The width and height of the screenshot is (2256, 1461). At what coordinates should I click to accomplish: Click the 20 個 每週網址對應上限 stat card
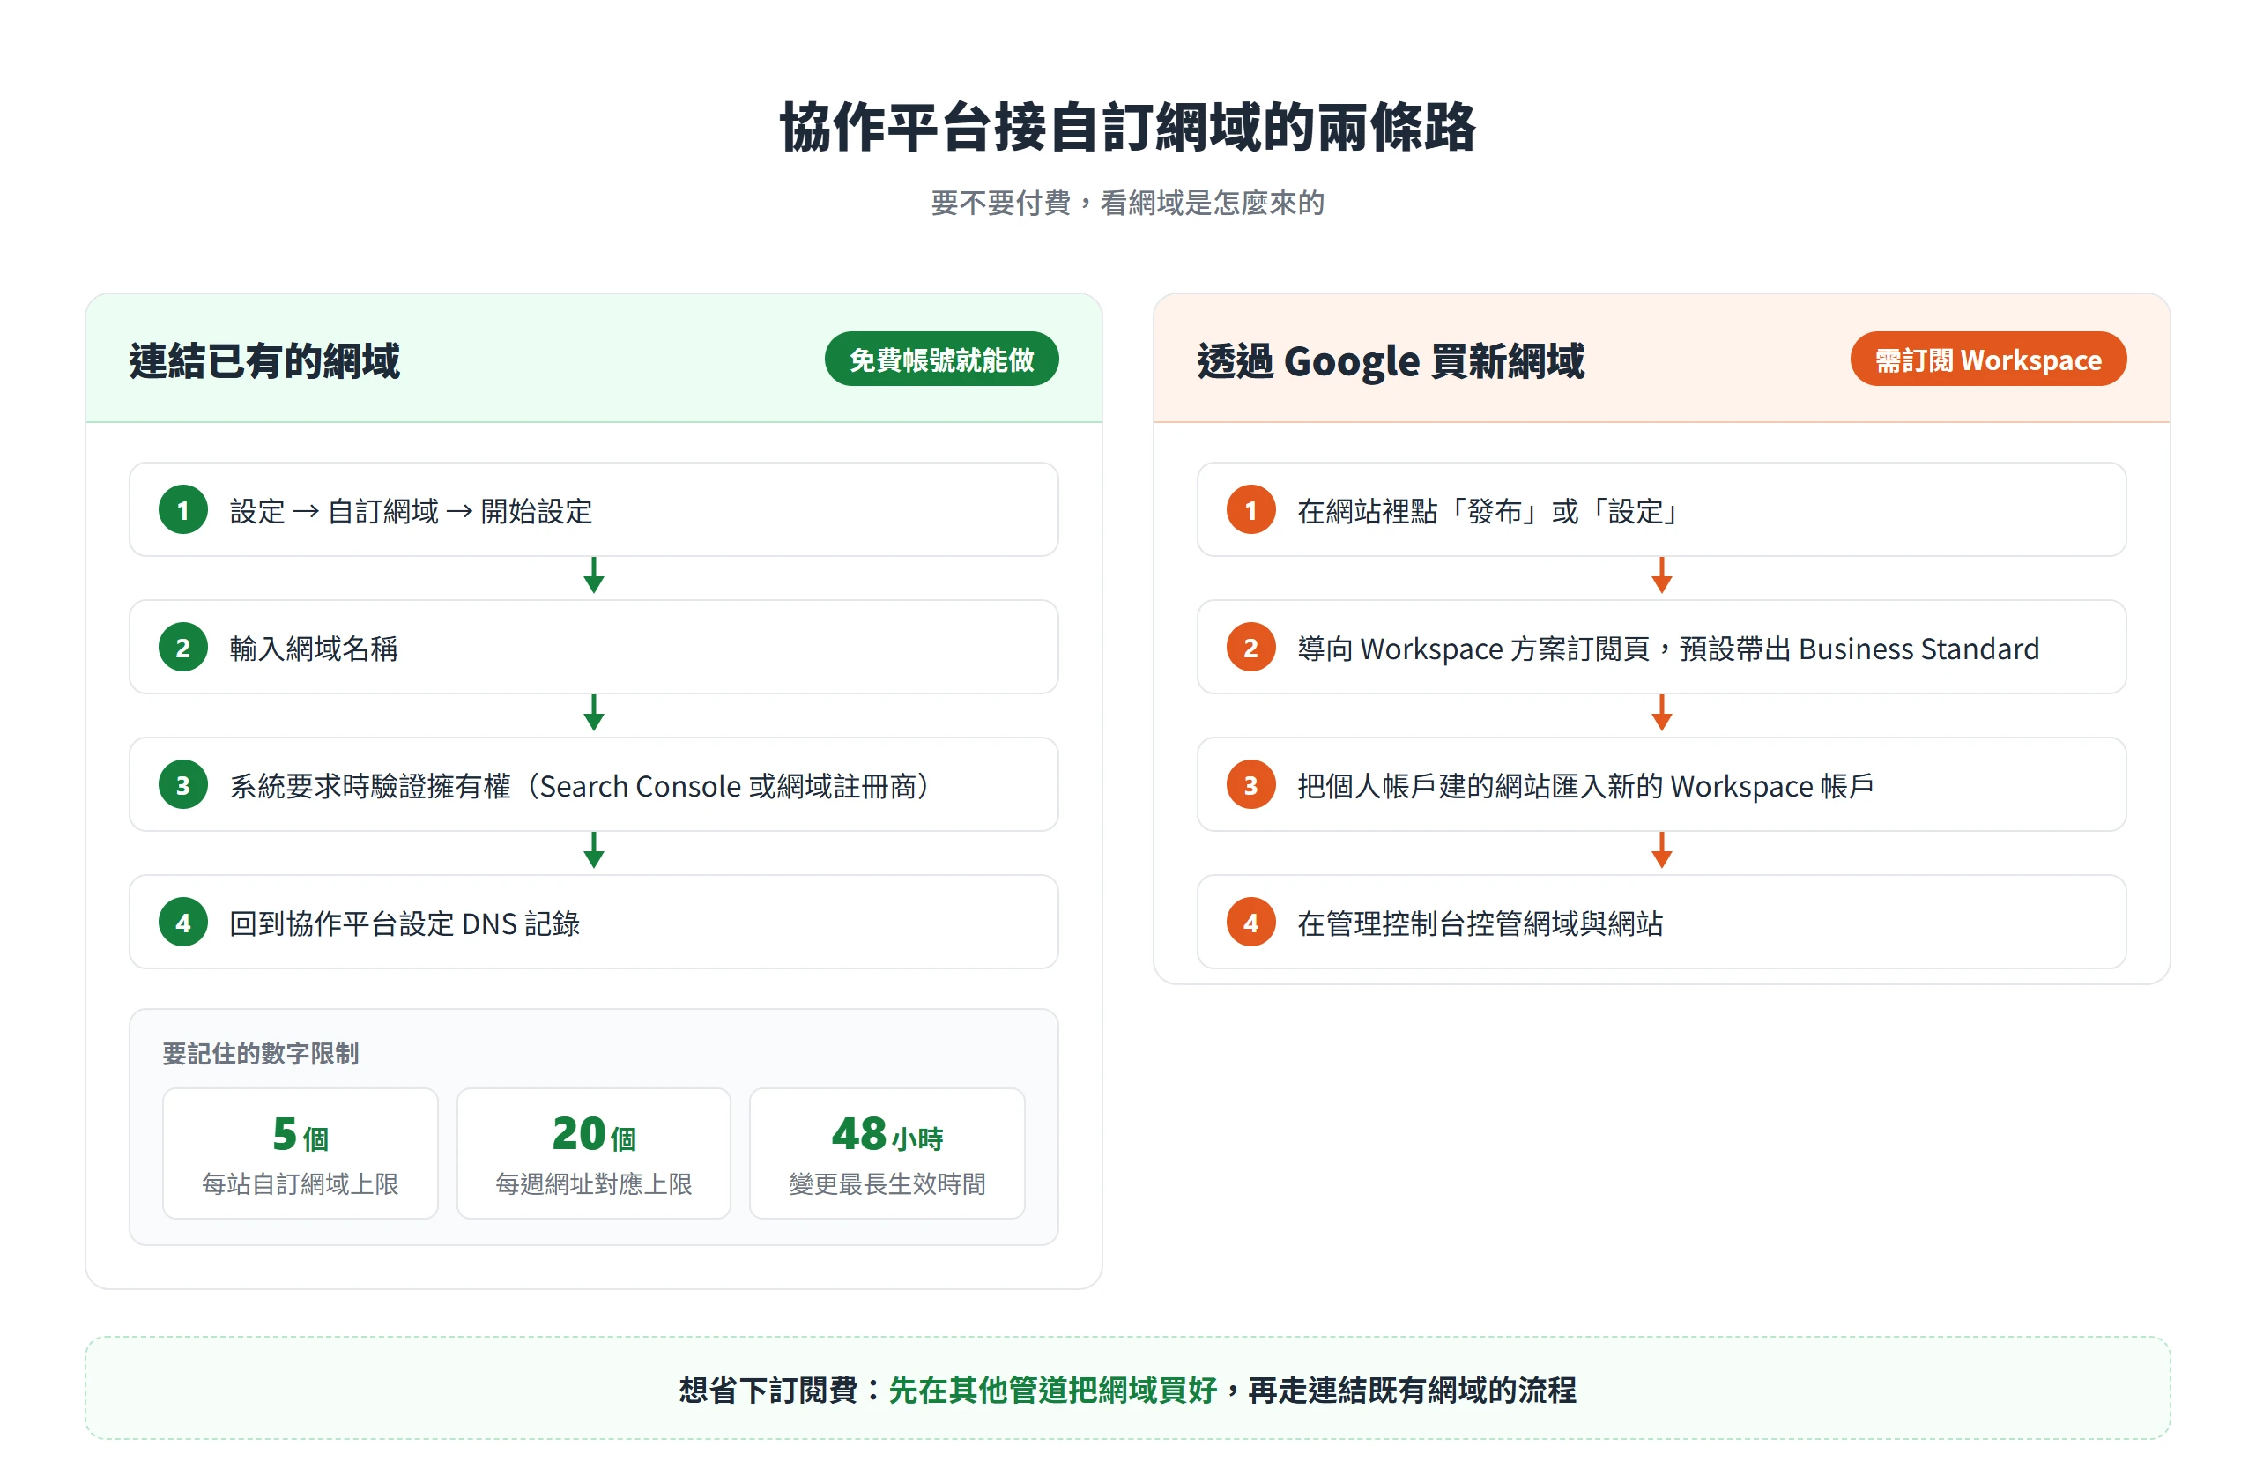(593, 1153)
